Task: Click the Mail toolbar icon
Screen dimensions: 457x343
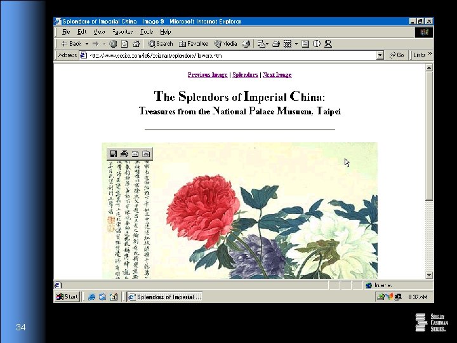Action: click(x=262, y=44)
